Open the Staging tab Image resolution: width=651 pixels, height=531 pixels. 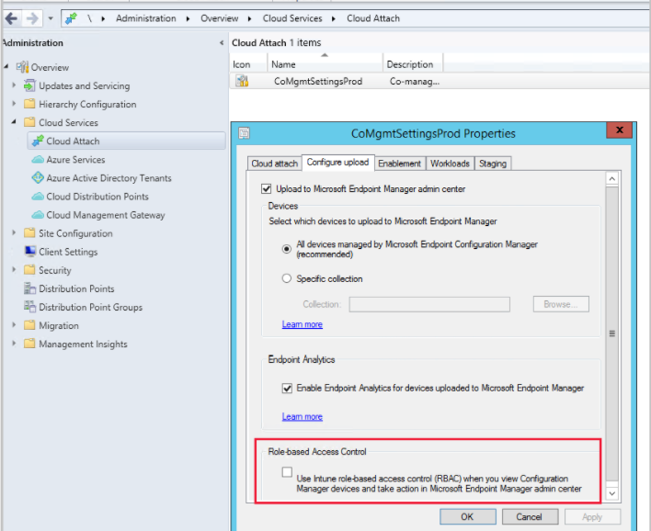click(x=493, y=164)
